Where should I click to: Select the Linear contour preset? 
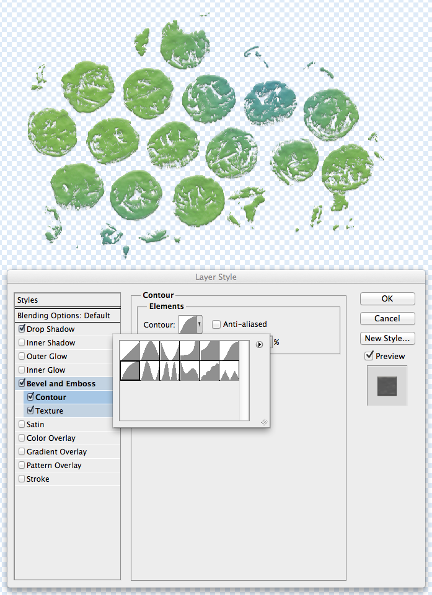(x=130, y=350)
